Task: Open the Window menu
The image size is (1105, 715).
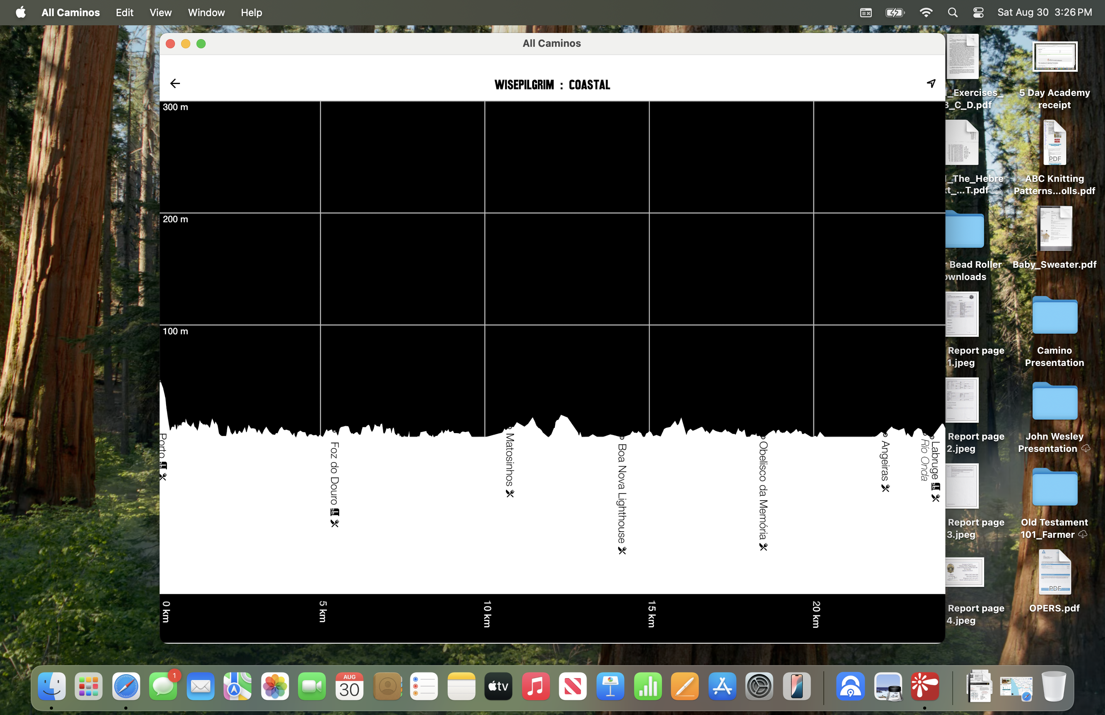Action: point(206,13)
